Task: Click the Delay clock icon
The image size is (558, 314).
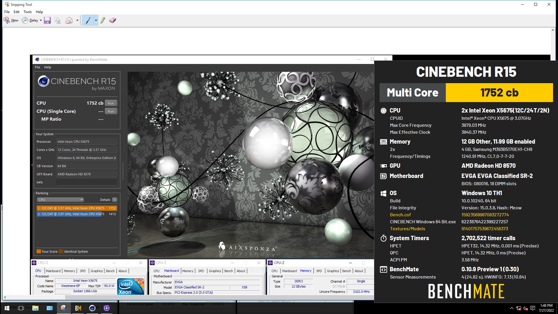Action: (25, 20)
